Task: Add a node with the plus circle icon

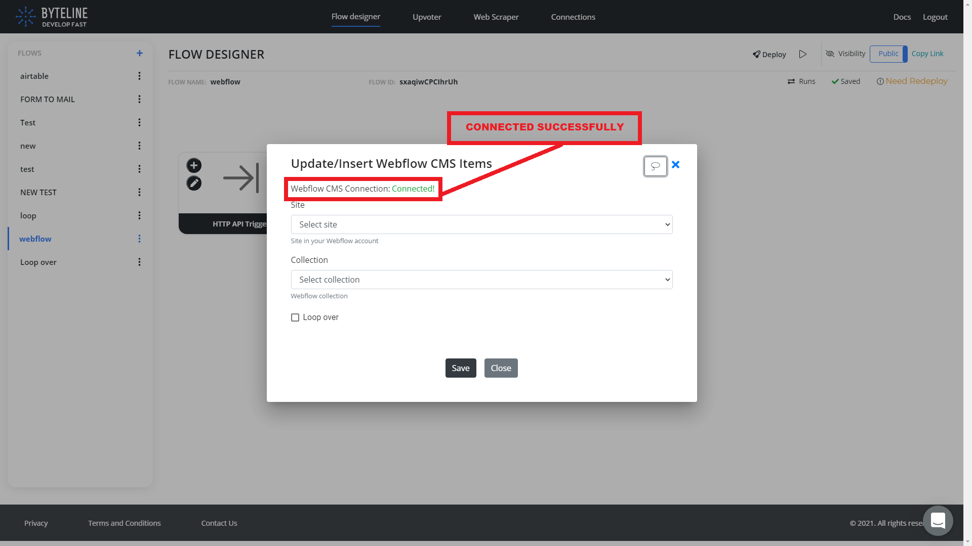Action: 194,165
